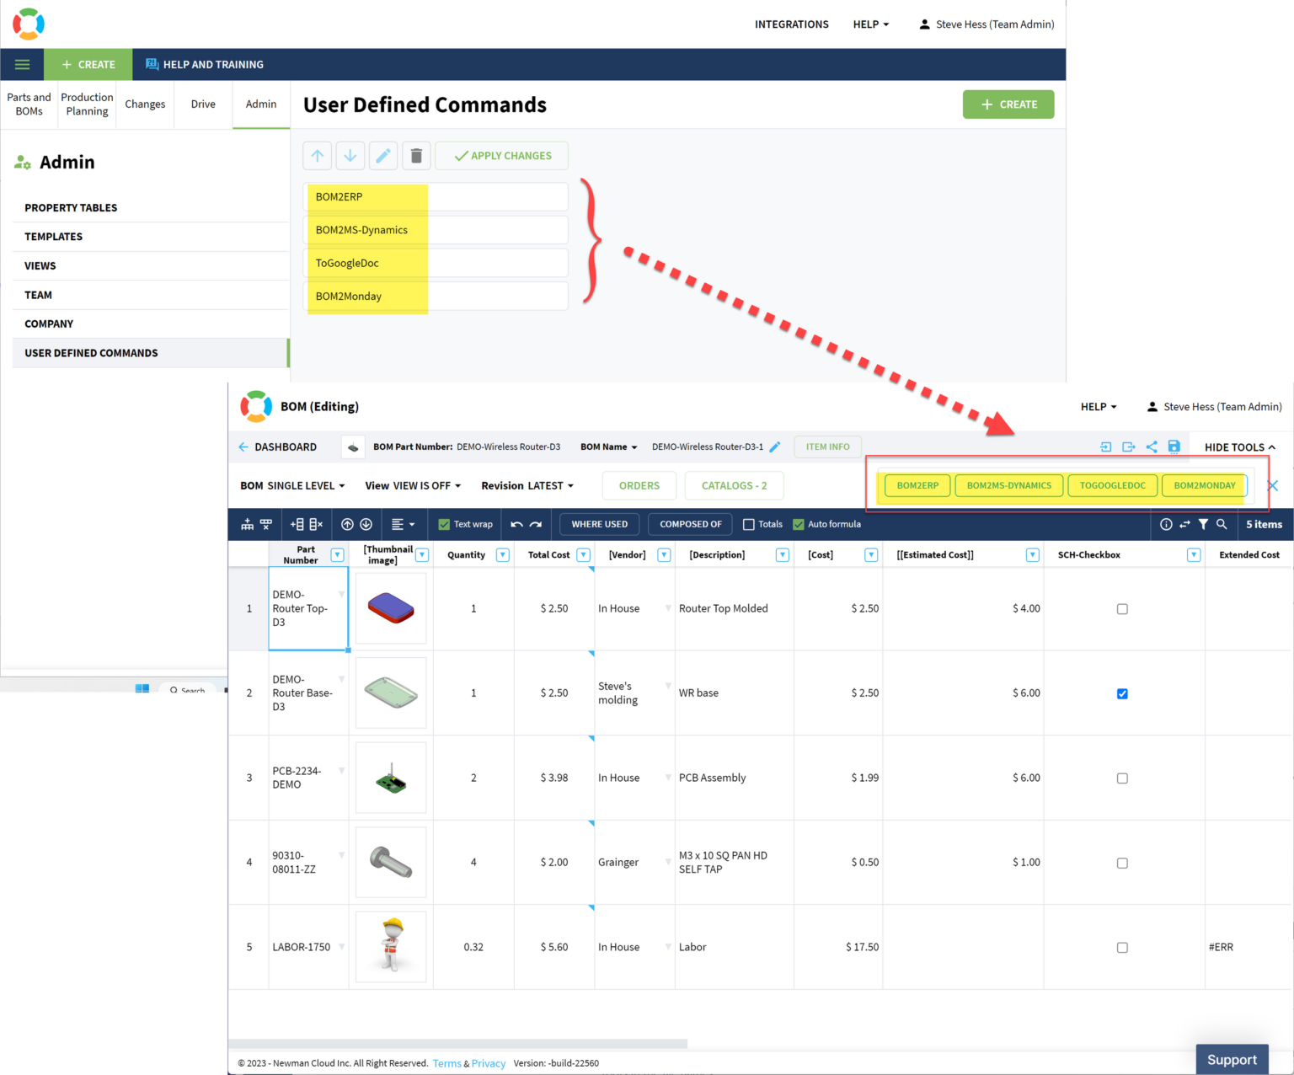Viewport: 1294px width, 1075px height.
Task: Click the export icon in BOM header
Action: coord(1128,447)
